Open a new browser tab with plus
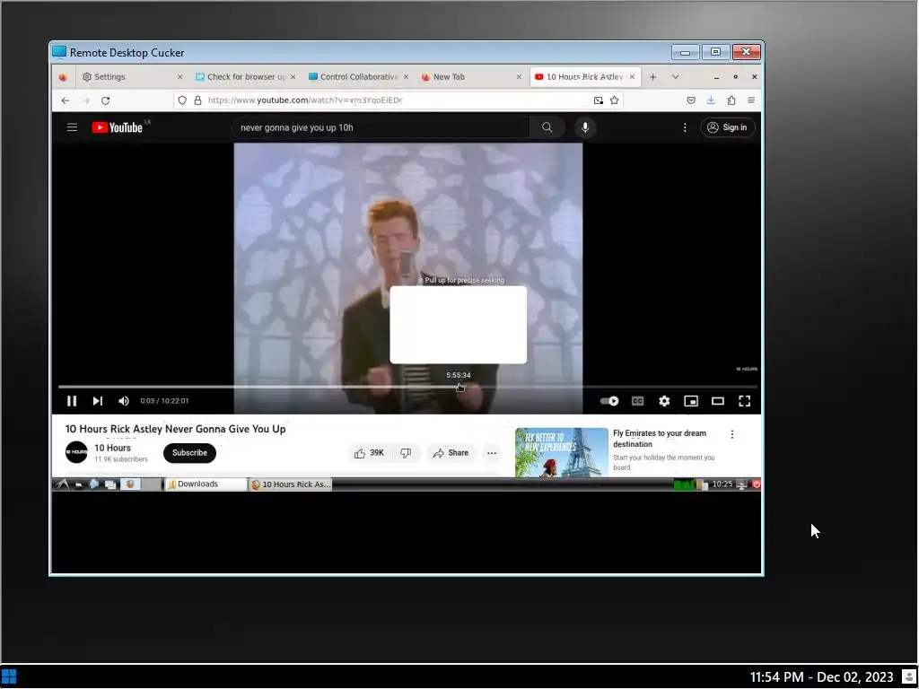Image resolution: width=919 pixels, height=689 pixels. tap(653, 77)
